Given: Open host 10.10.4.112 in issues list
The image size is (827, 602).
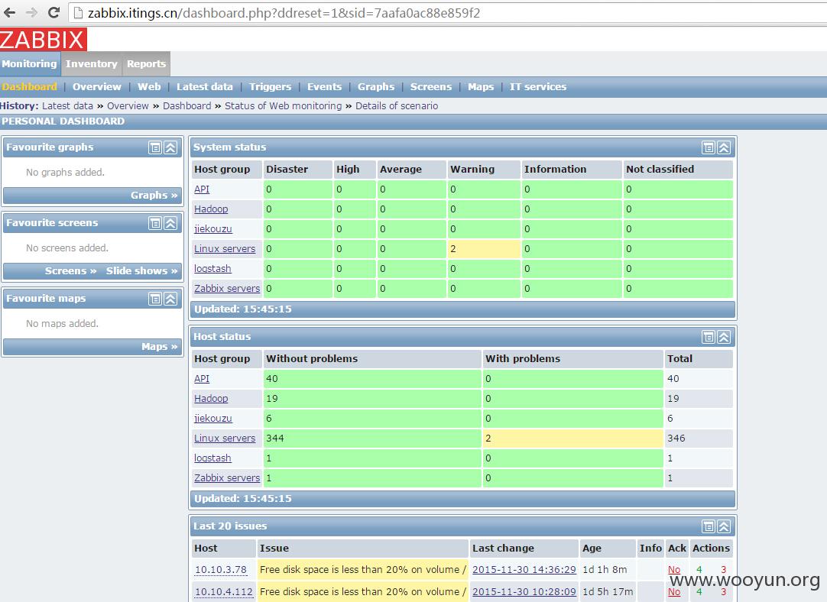Looking at the screenshot, I should point(224,592).
